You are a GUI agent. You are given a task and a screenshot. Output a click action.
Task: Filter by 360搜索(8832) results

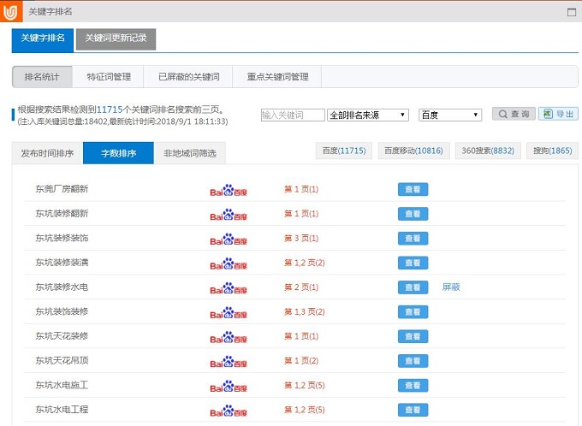(488, 151)
